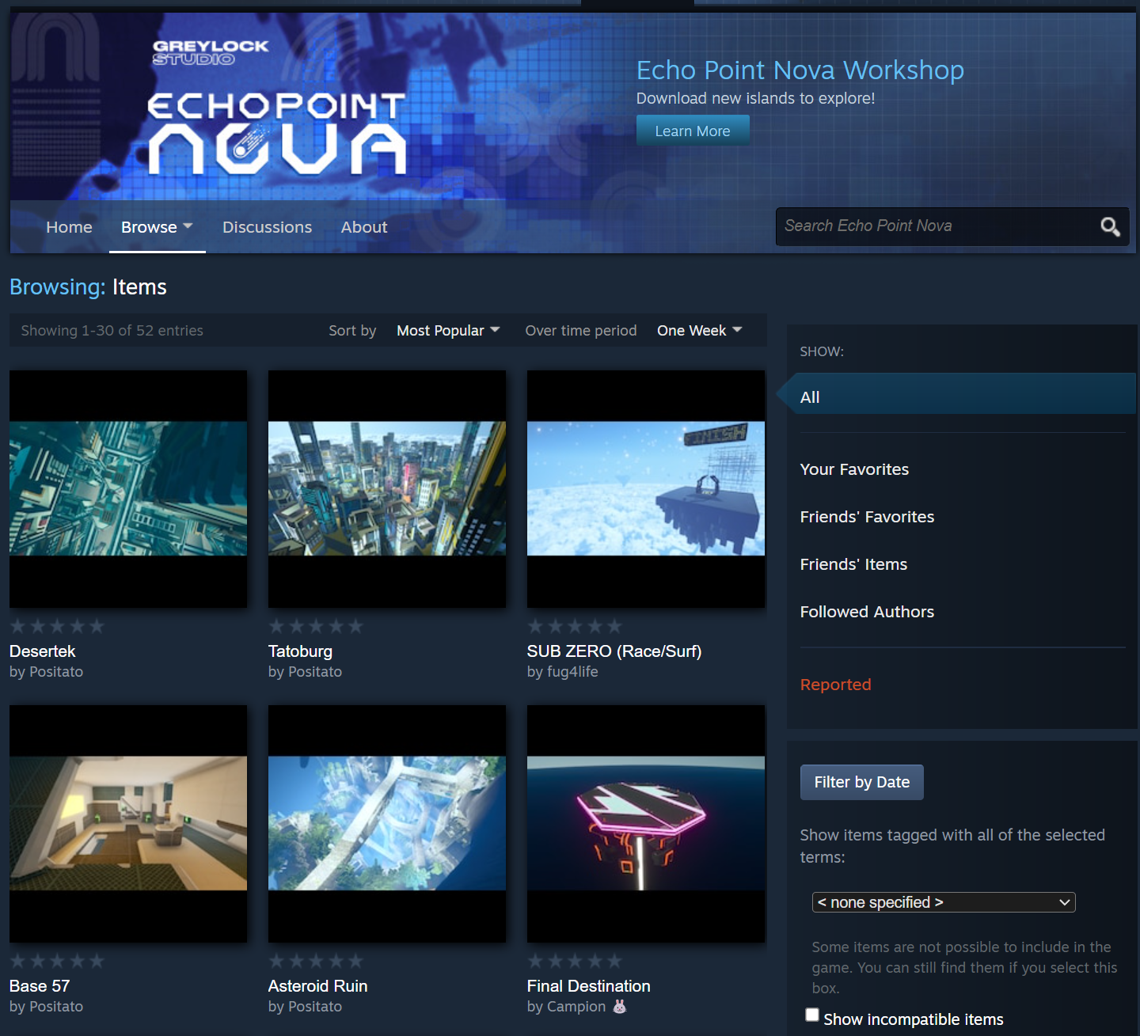Open the Final Destination neon platform thumbnail

tap(646, 824)
